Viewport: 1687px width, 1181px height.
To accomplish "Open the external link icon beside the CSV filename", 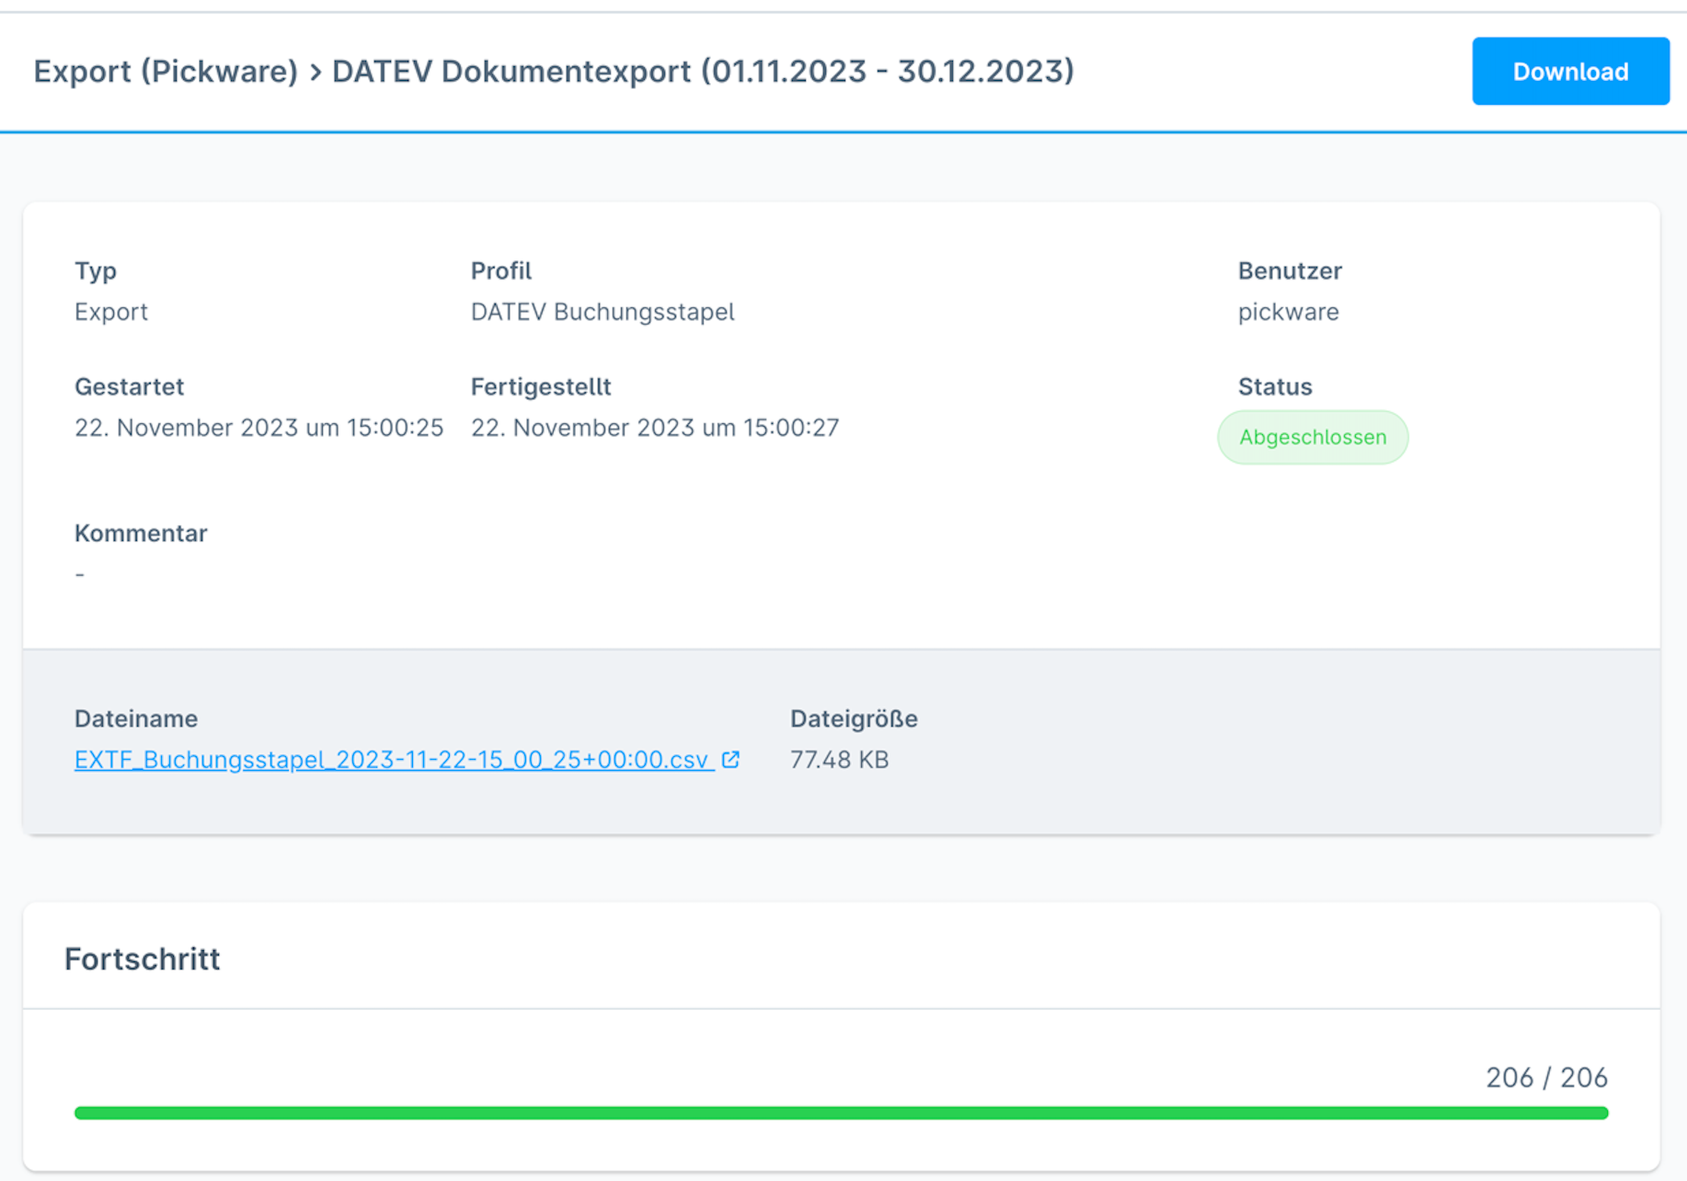I will coord(729,760).
